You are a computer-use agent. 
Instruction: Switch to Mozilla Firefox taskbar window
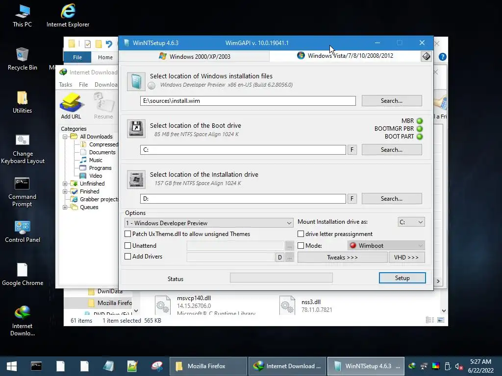pos(208,366)
